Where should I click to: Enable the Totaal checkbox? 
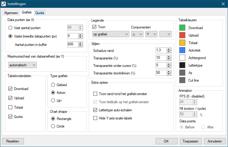[x=10, y=107]
